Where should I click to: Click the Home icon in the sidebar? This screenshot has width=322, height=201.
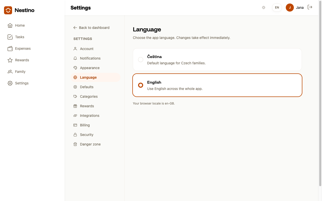[x=10, y=25]
